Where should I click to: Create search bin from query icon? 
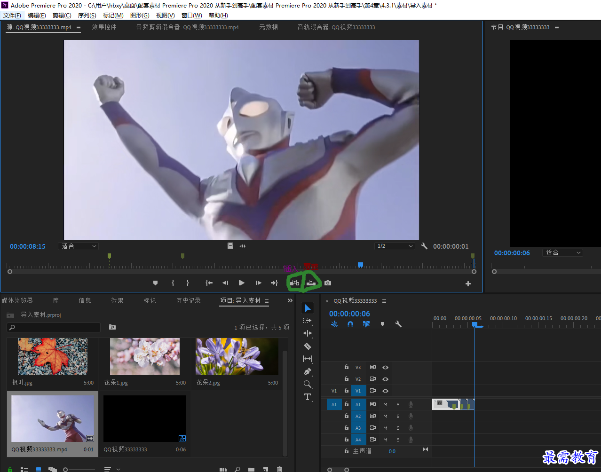coord(112,327)
